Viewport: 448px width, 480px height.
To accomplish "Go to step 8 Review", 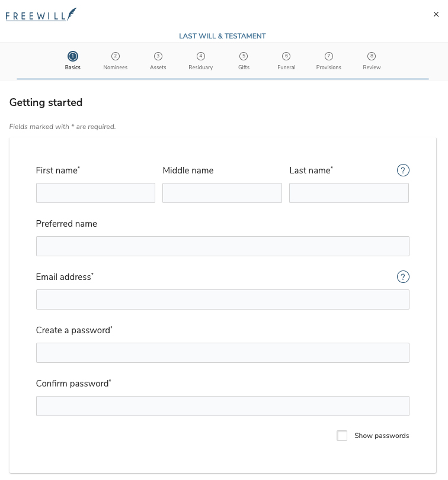I will pyautogui.click(x=372, y=60).
